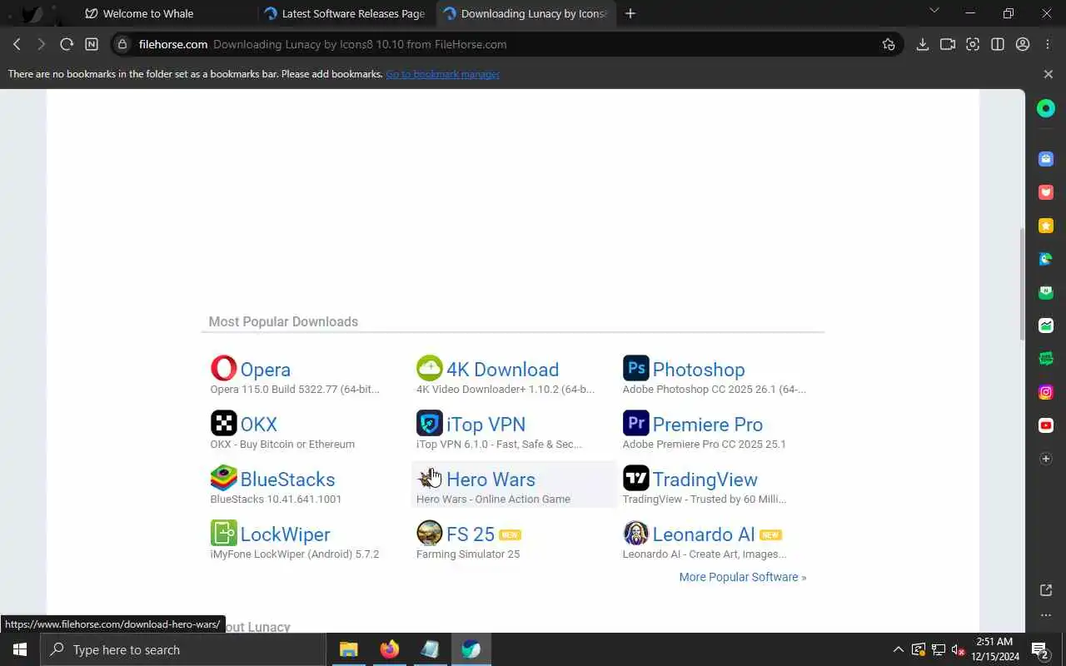The image size is (1066, 666).
Task: Click the TradingView logo icon
Action: click(635, 478)
